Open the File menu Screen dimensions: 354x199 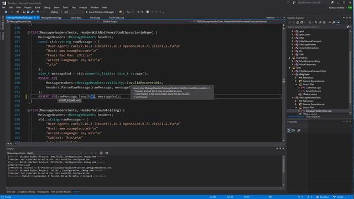point(3,7)
